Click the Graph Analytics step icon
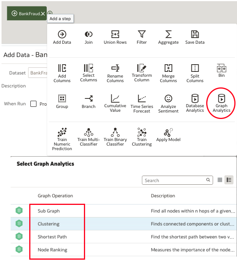This screenshot has height=260, width=237. tap(221, 99)
